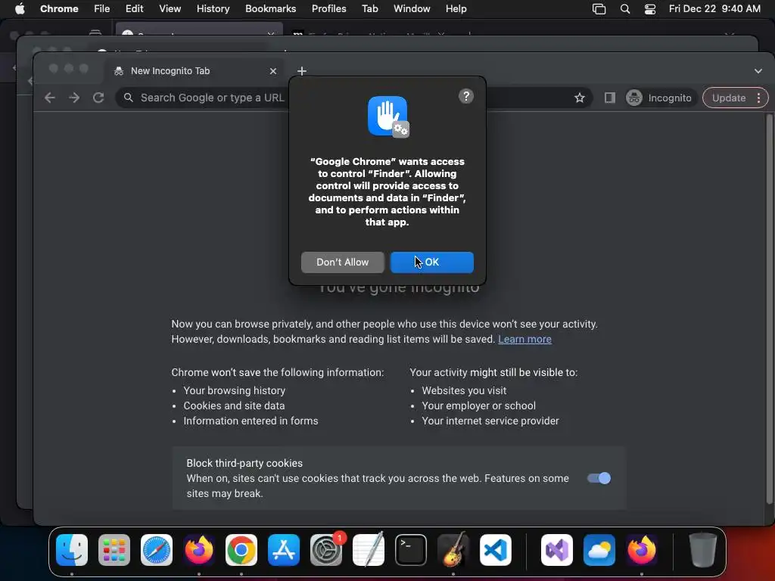Open GarageBand from the Dock
Screen dimensions: 775x581
(x=453, y=549)
